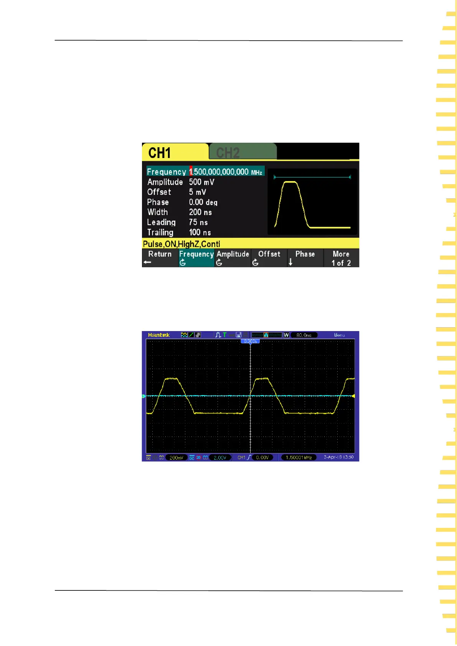Click the pulse trigger symbol icon

click(218, 335)
